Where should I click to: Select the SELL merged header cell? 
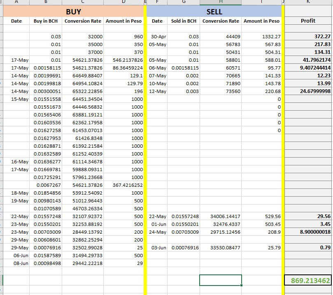tap(214, 12)
